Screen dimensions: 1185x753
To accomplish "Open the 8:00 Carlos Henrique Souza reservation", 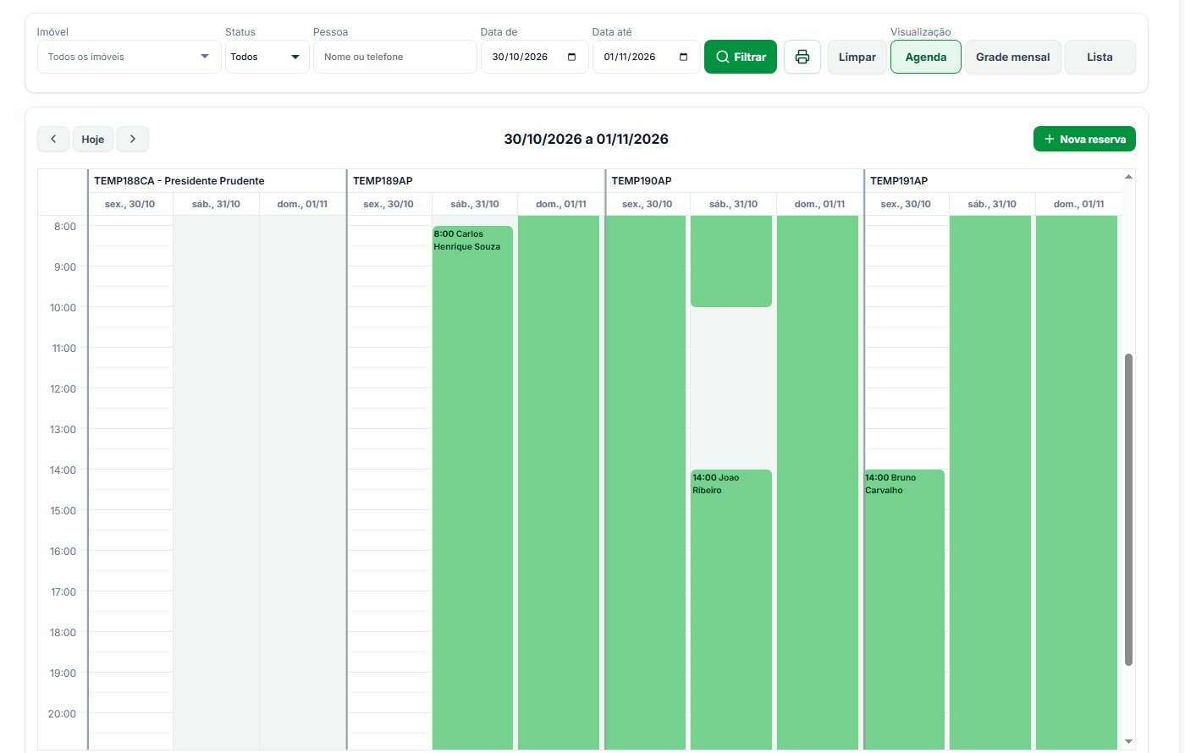I will [x=472, y=487].
